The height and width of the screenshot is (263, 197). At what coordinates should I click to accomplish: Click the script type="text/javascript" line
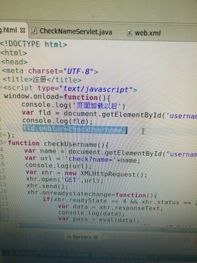click(70, 89)
